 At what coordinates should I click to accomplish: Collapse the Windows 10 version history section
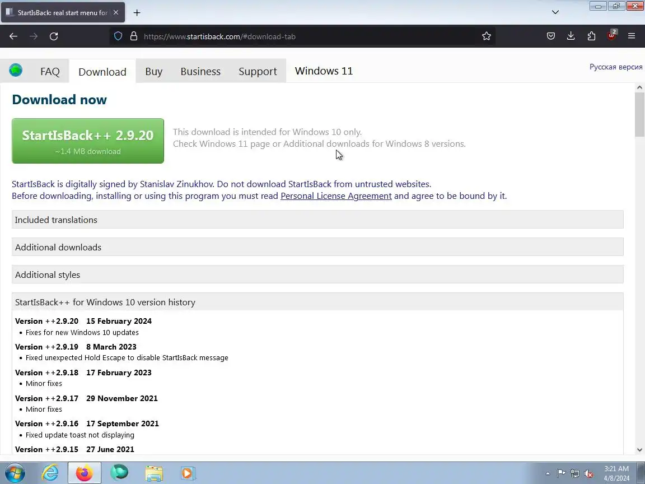[317, 302]
